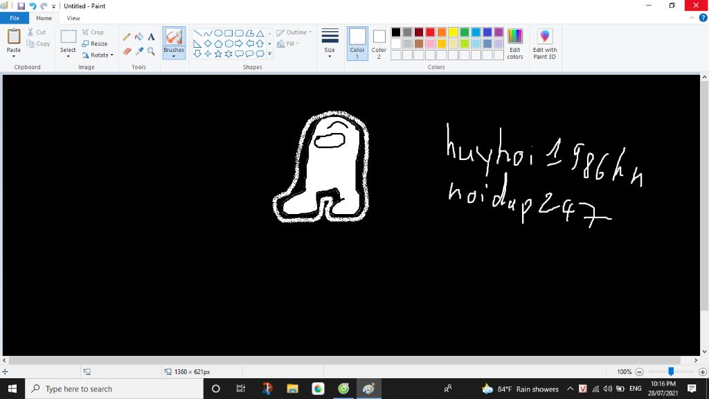Choose the Line shape

click(x=197, y=33)
